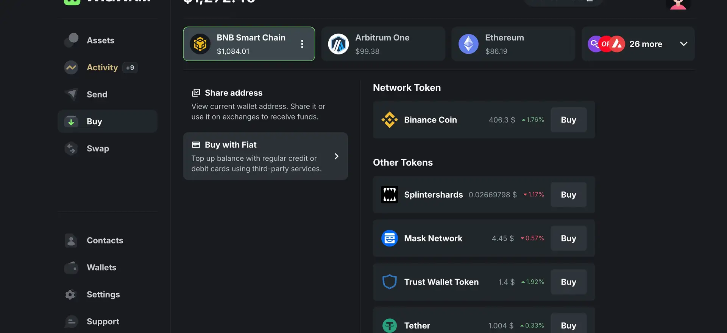Viewport: 727px width, 333px height.
Task: Open the Swap menu item
Action: (98, 149)
